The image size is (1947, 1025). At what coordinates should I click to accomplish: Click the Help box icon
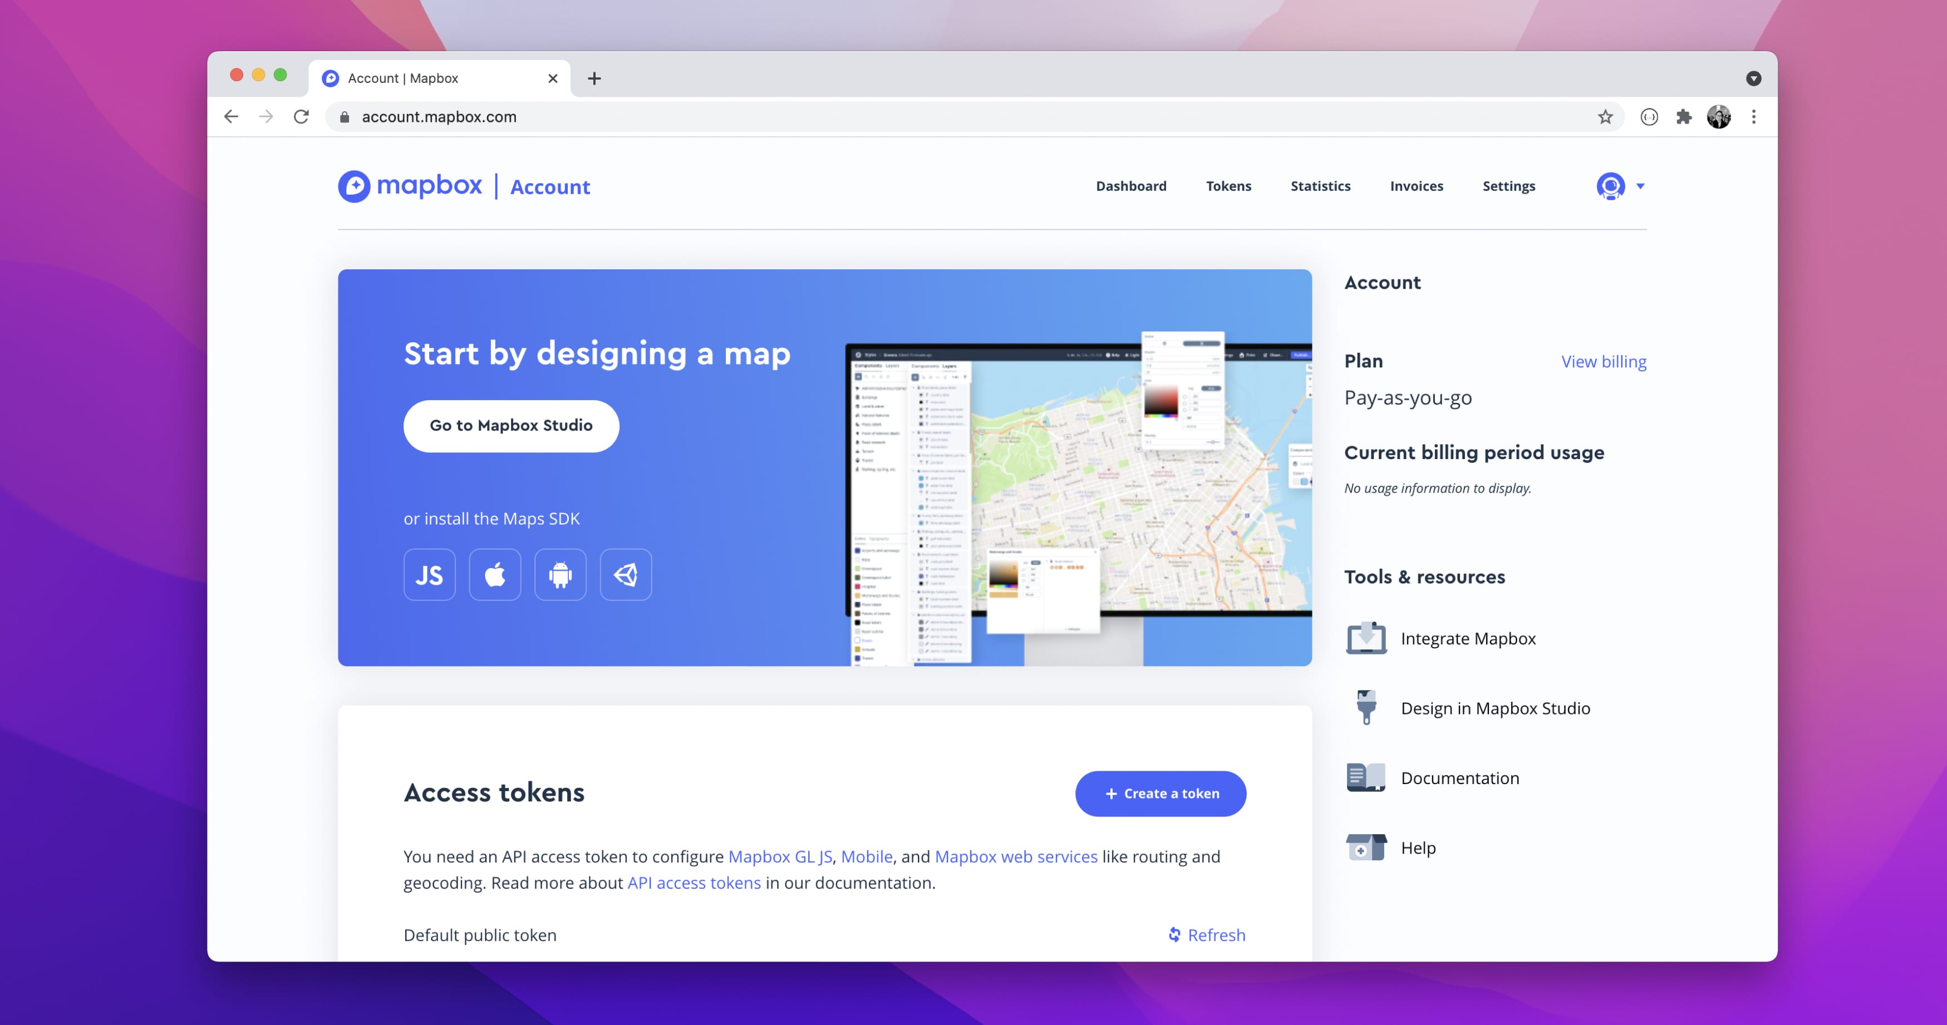(1366, 847)
